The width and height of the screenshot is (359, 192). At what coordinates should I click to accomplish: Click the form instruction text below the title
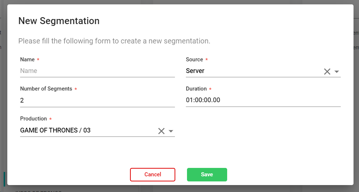pyautogui.click(x=114, y=41)
